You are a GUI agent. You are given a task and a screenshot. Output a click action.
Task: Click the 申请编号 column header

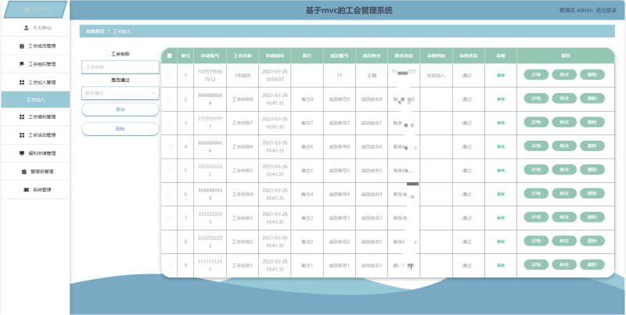(x=210, y=55)
